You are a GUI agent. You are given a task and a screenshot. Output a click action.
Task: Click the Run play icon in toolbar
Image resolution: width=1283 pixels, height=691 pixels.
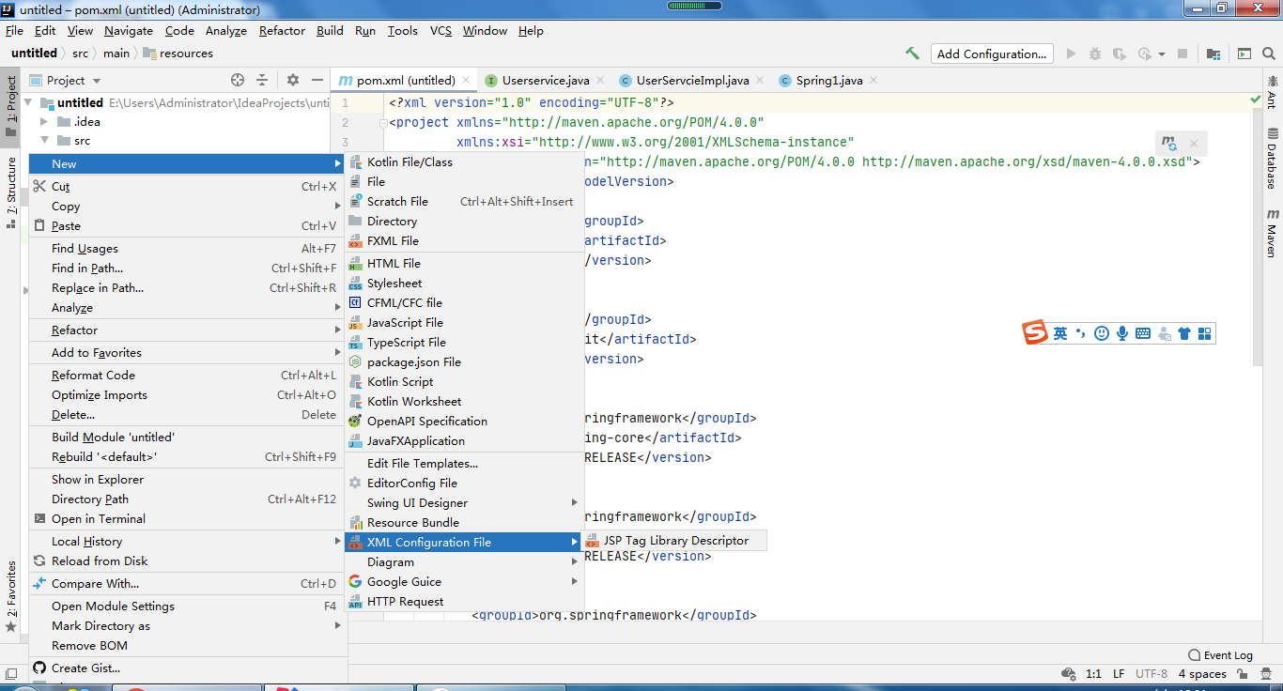(1072, 54)
